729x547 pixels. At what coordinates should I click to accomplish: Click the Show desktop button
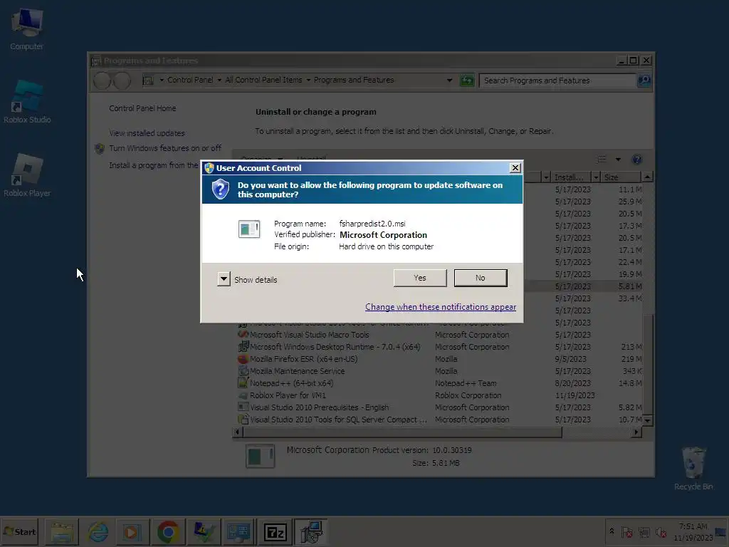(x=722, y=531)
